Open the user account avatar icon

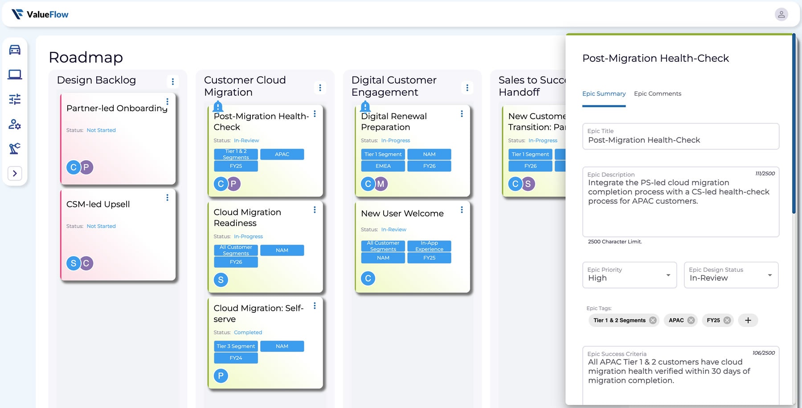[781, 15]
